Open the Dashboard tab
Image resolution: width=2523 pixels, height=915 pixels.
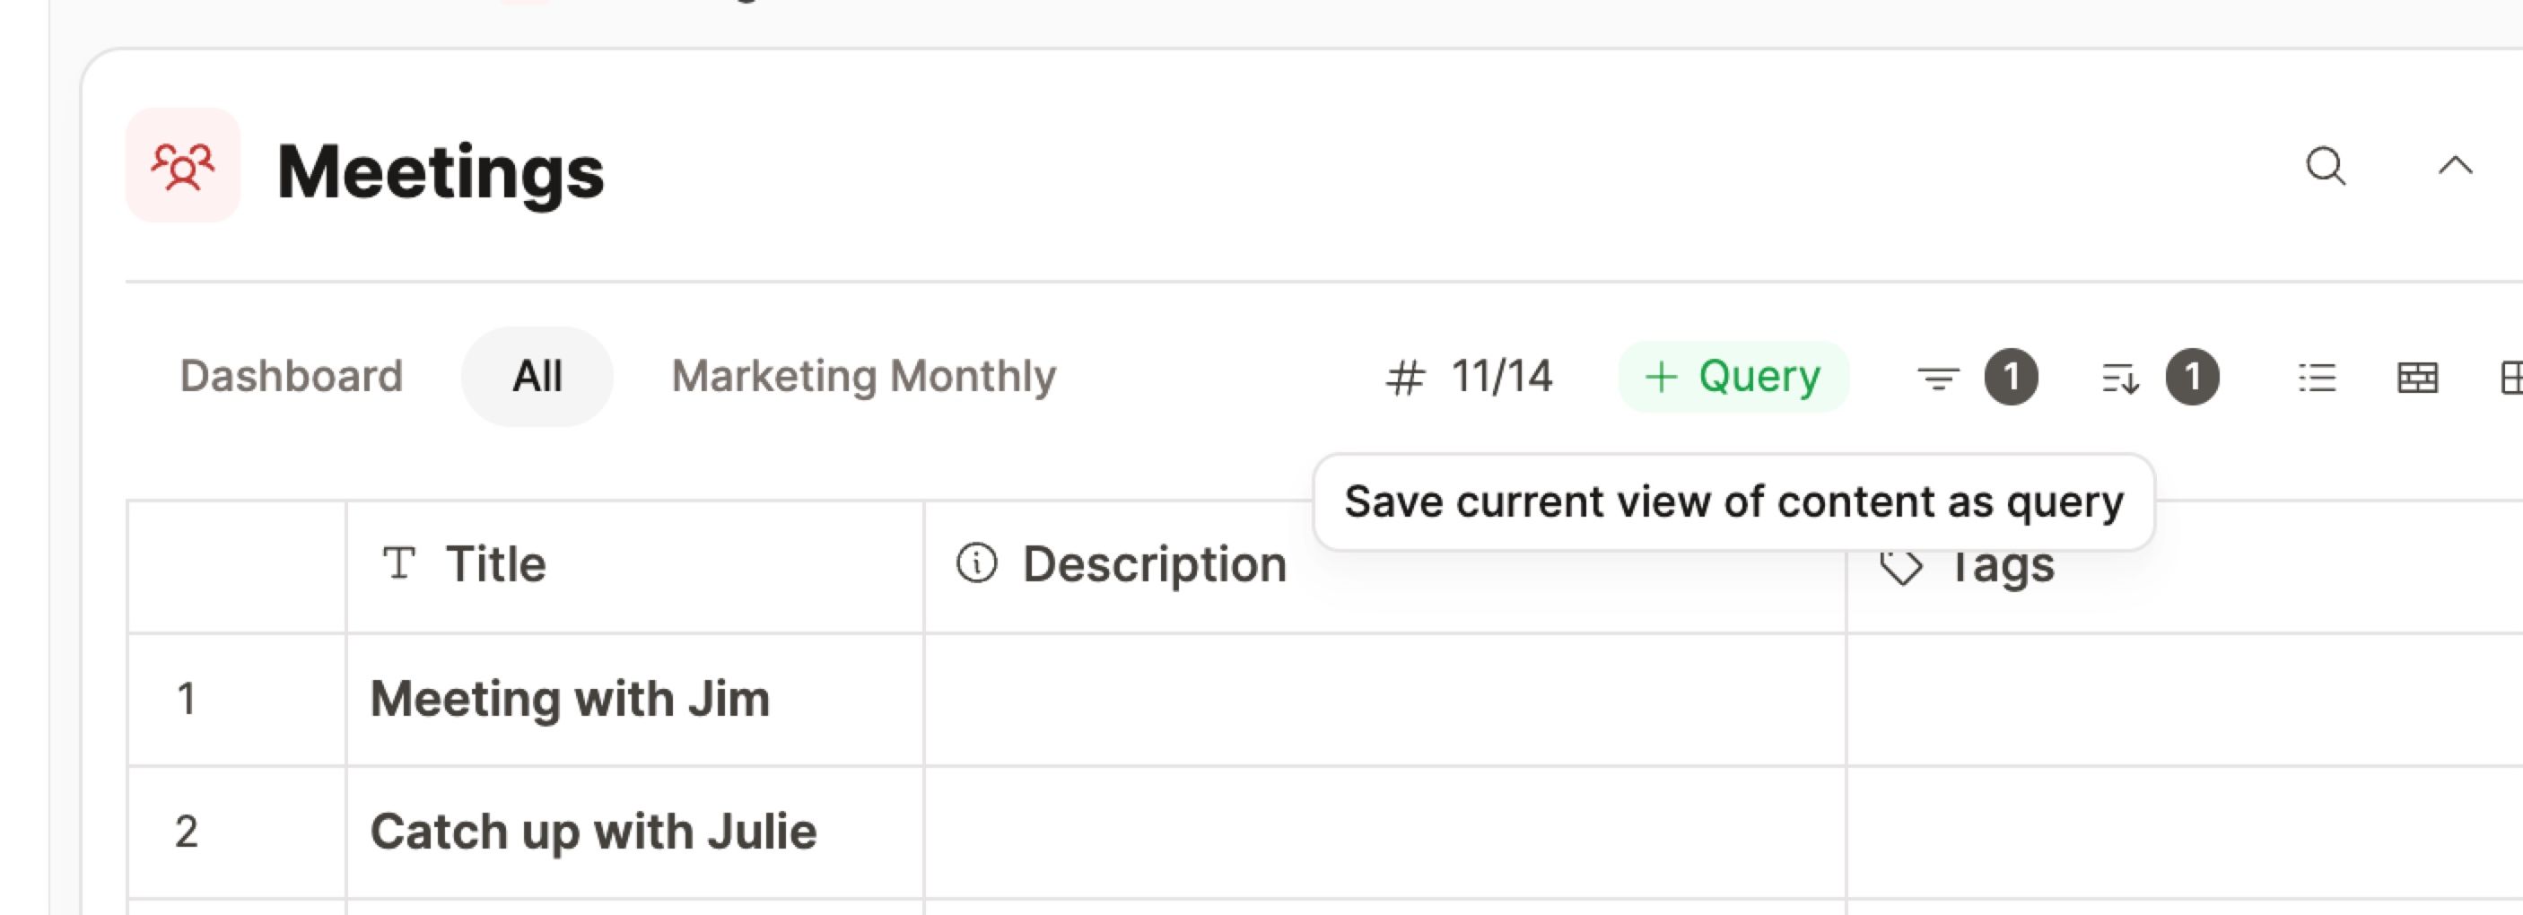pos(291,376)
